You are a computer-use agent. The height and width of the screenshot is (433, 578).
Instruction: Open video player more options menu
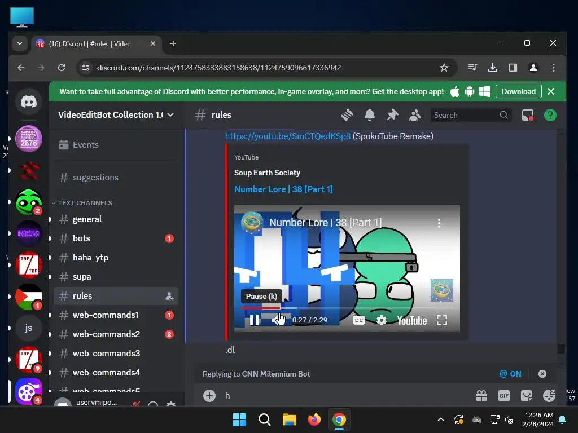tap(439, 223)
